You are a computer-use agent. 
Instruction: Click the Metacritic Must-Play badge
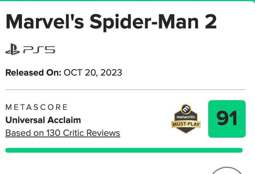click(186, 119)
